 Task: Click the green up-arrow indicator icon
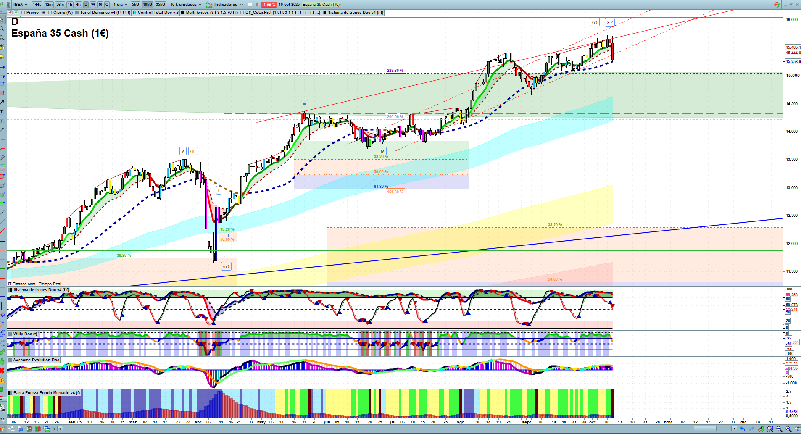[x=16, y=13]
